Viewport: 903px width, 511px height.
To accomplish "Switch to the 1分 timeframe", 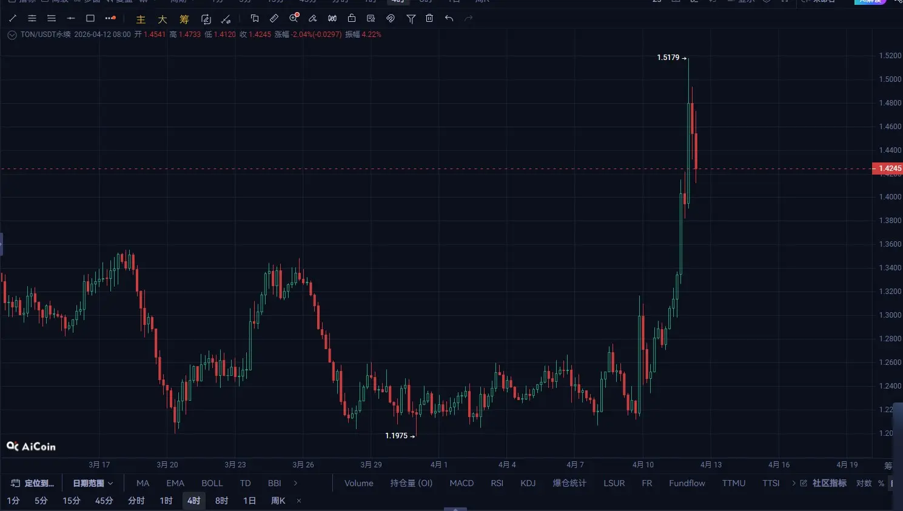I will point(13,501).
